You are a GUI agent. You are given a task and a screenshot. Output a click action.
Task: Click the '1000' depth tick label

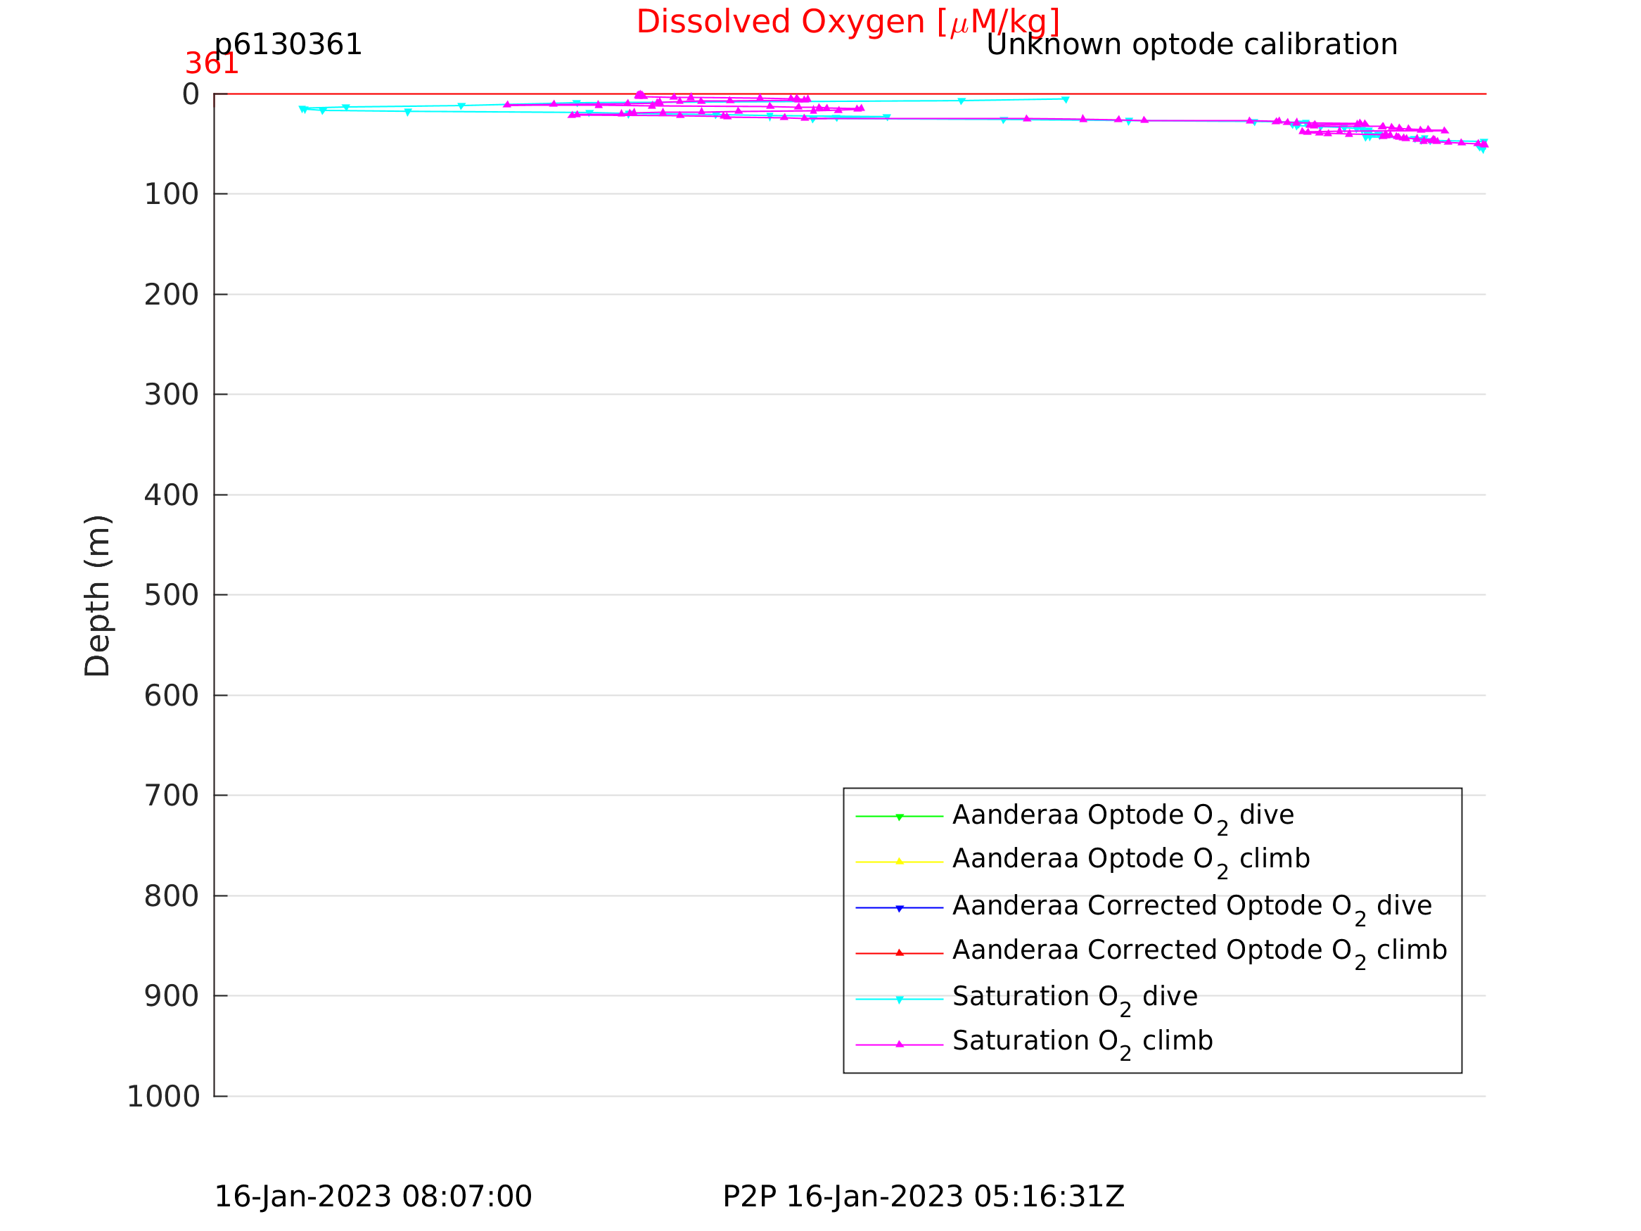tap(163, 1097)
